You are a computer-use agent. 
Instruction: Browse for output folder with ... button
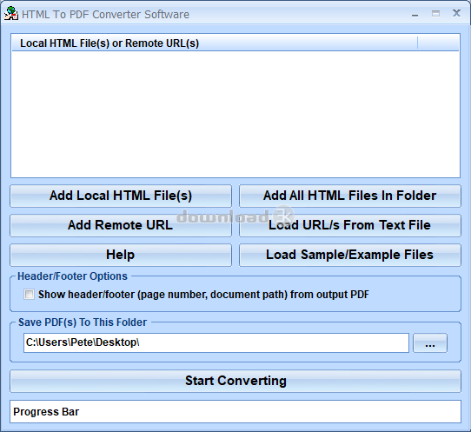430,342
